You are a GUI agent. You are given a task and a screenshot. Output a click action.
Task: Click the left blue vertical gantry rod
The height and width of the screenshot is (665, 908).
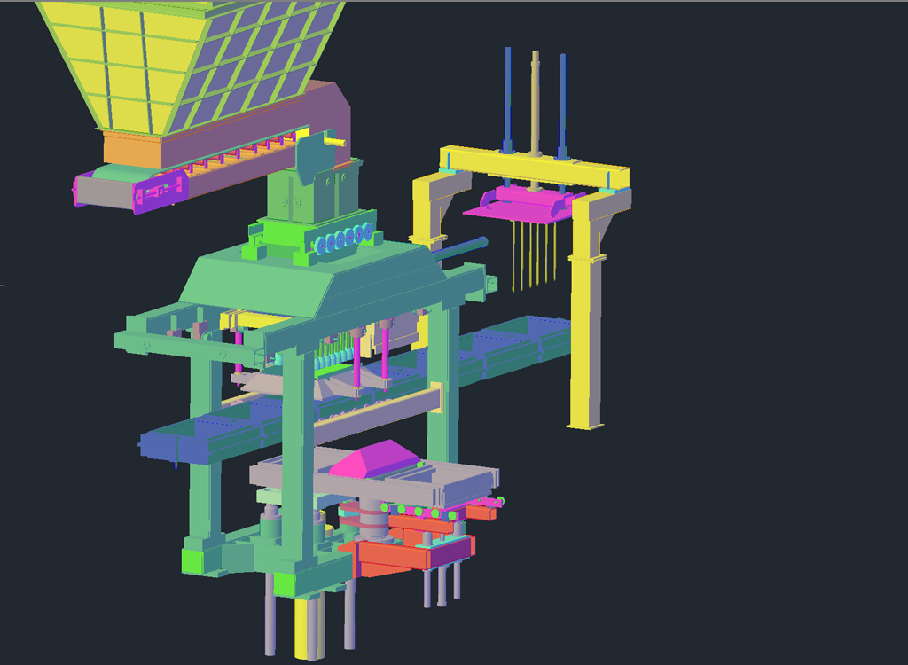coord(507,98)
